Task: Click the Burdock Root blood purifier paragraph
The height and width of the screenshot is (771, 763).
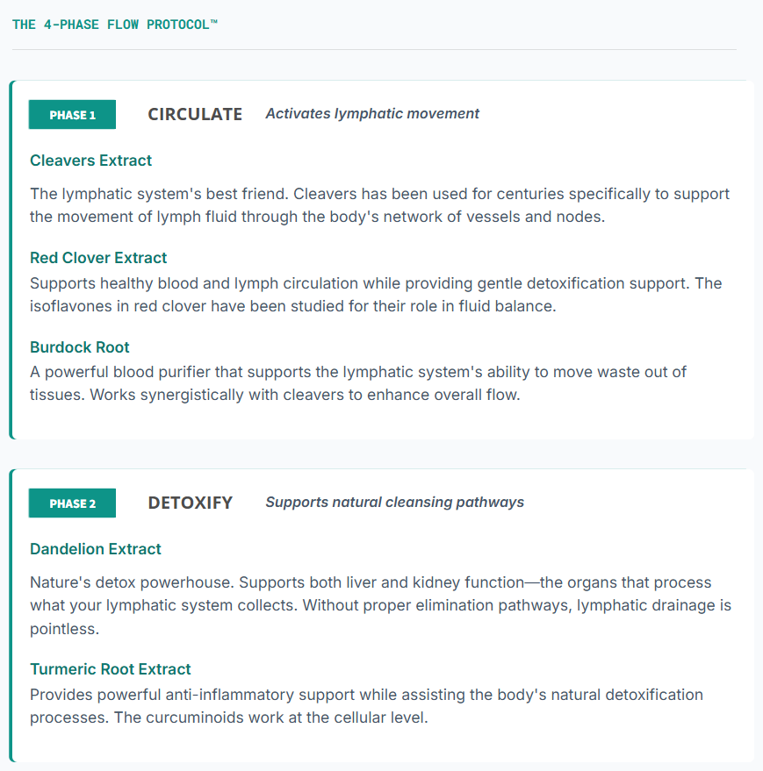Action: 358,383
